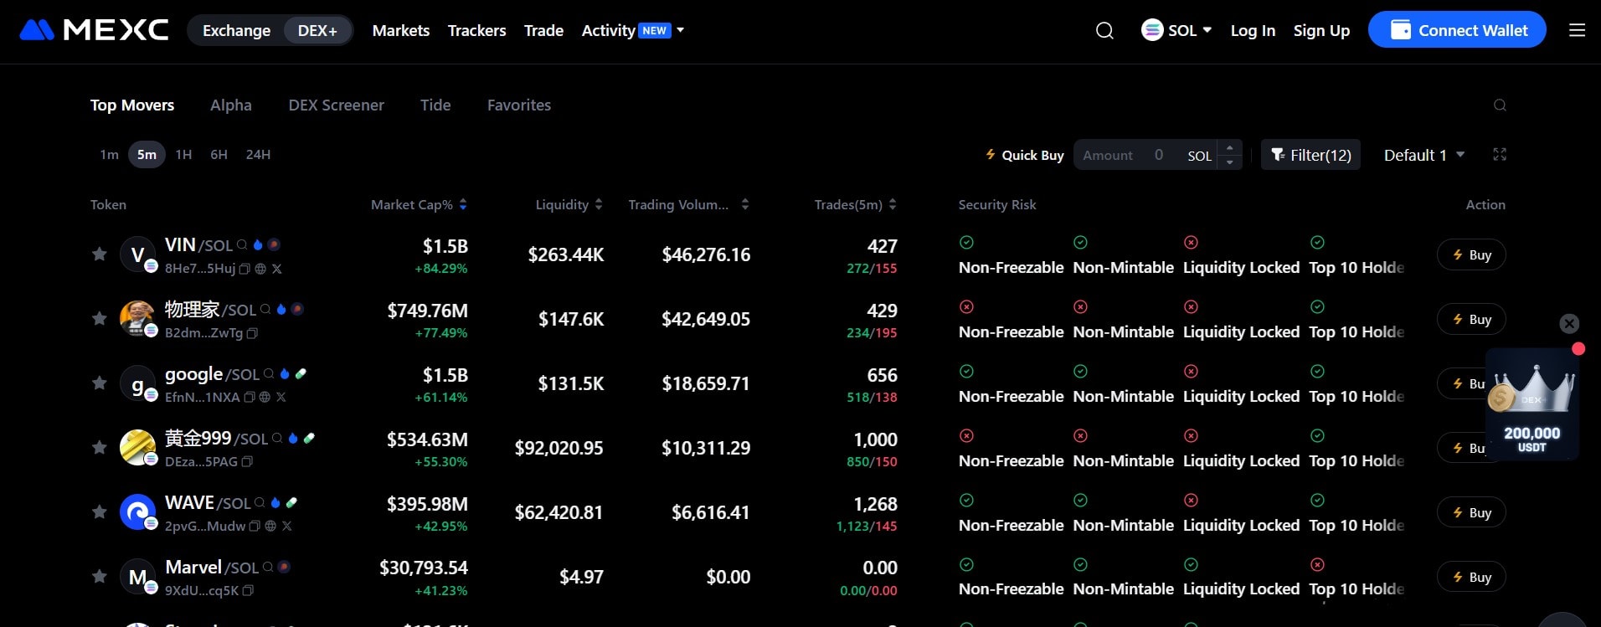Image resolution: width=1601 pixels, height=627 pixels.
Task: Open the VIN token's X (Twitter) link
Action: point(277,270)
